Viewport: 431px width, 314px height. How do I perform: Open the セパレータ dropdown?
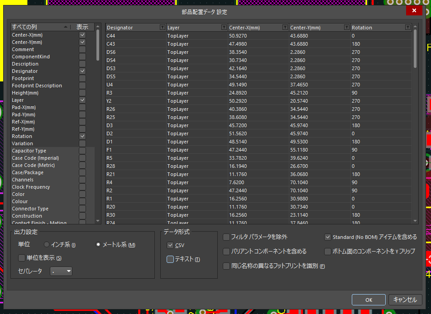[x=61, y=271]
